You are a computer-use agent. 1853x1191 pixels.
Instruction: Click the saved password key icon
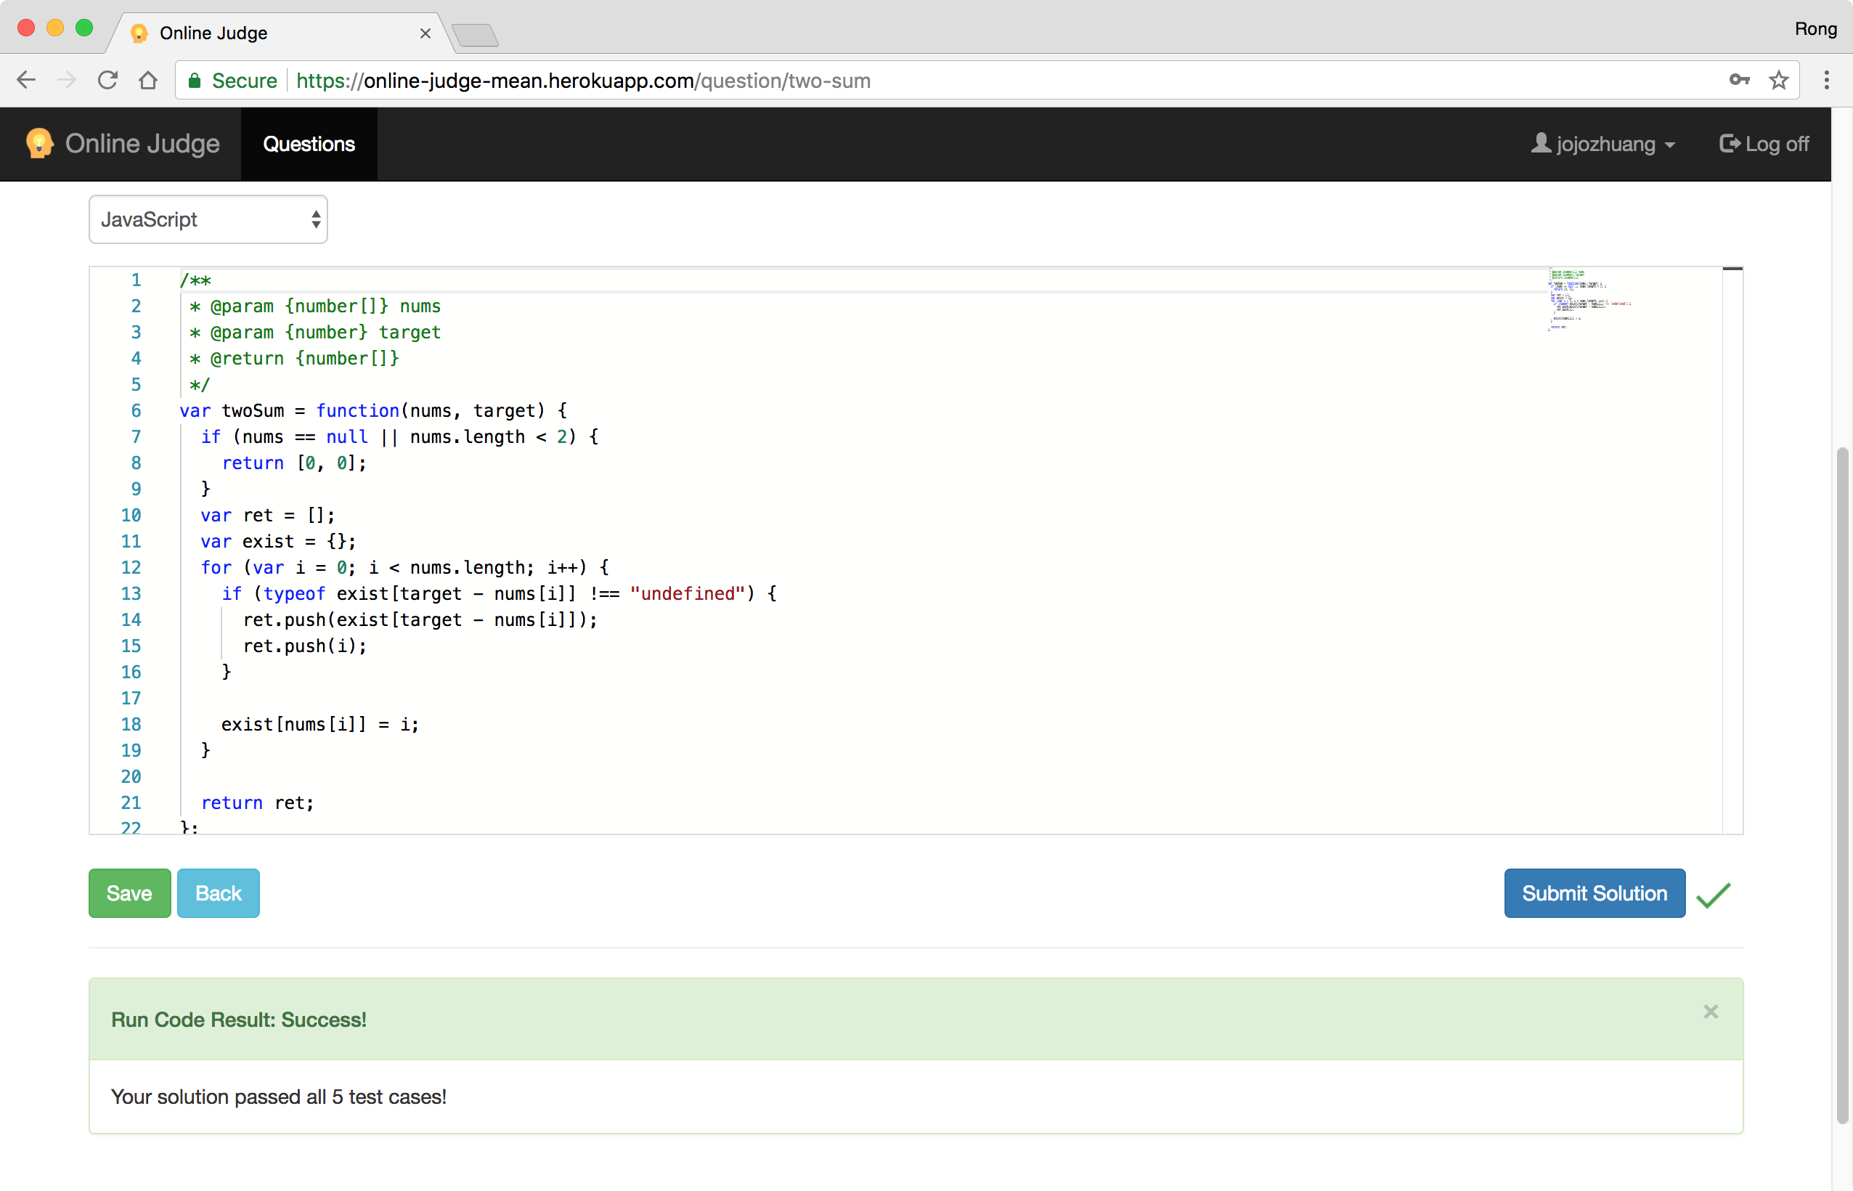coord(1739,80)
